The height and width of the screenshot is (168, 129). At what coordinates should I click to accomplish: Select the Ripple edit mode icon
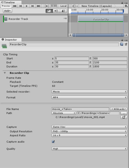[56, 11]
